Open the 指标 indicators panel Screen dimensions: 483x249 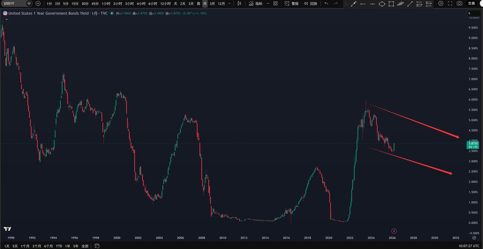click(256, 3)
